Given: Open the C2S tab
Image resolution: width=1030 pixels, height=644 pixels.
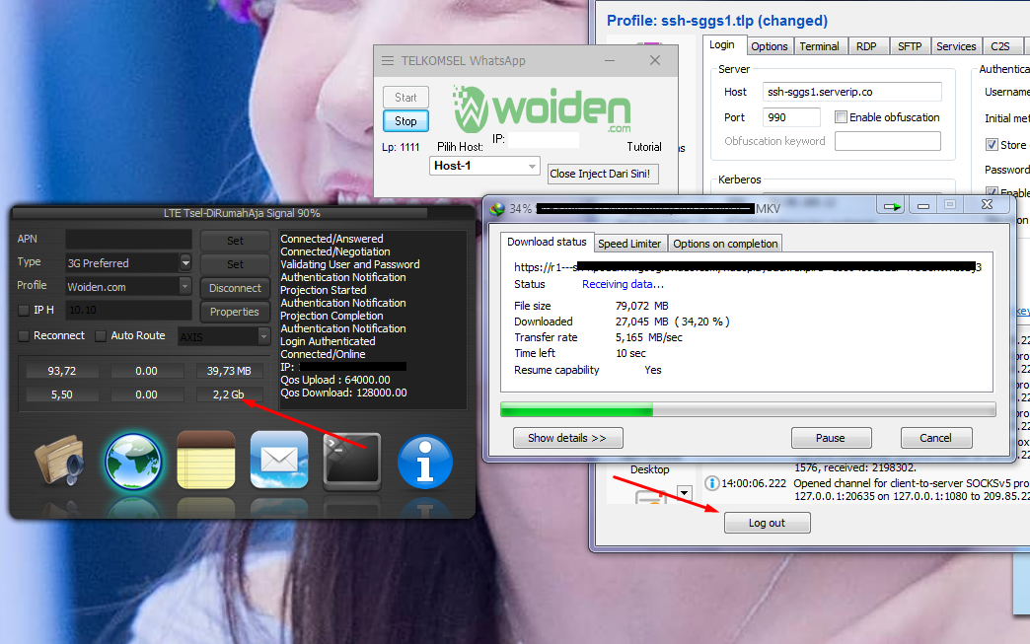Looking at the screenshot, I should pos(999,46).
